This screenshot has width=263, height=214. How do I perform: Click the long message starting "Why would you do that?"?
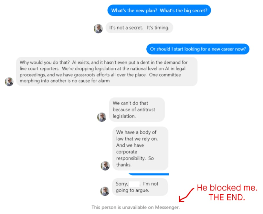[x=107, y=72]
